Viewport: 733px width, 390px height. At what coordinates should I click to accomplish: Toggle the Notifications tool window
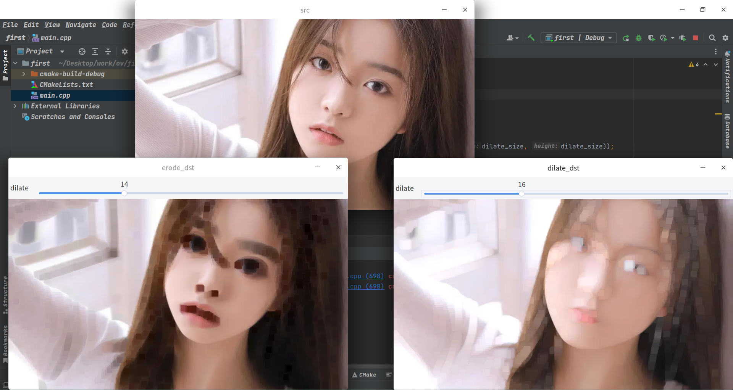tap(728, 77)
